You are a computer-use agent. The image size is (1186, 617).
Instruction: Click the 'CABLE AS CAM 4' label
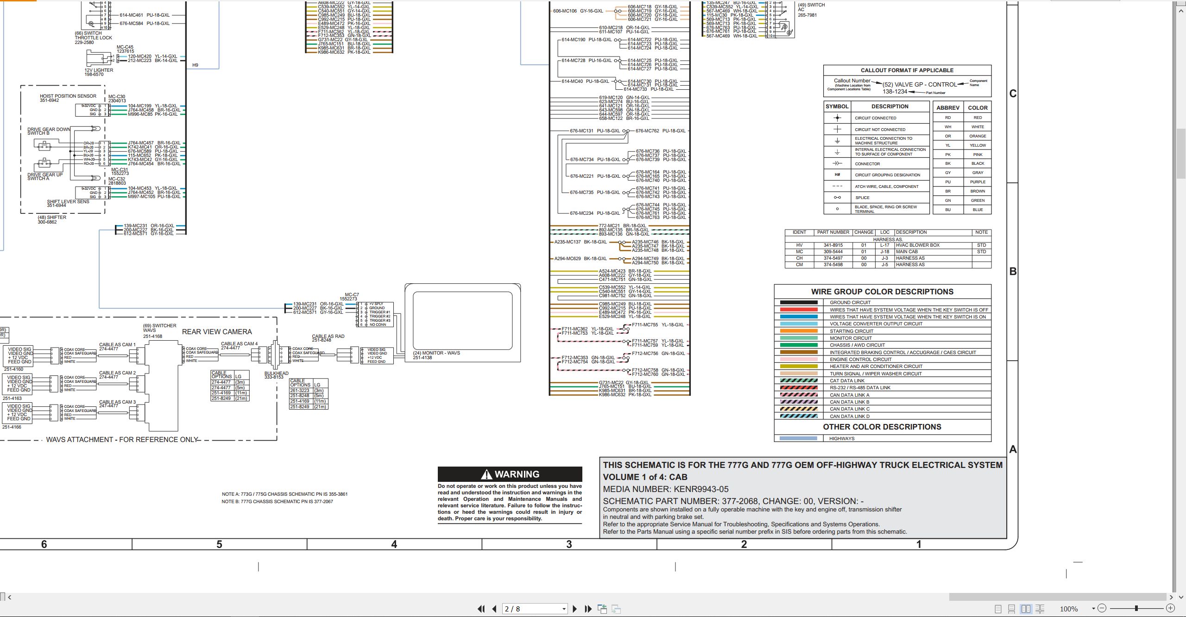point(239,344)
